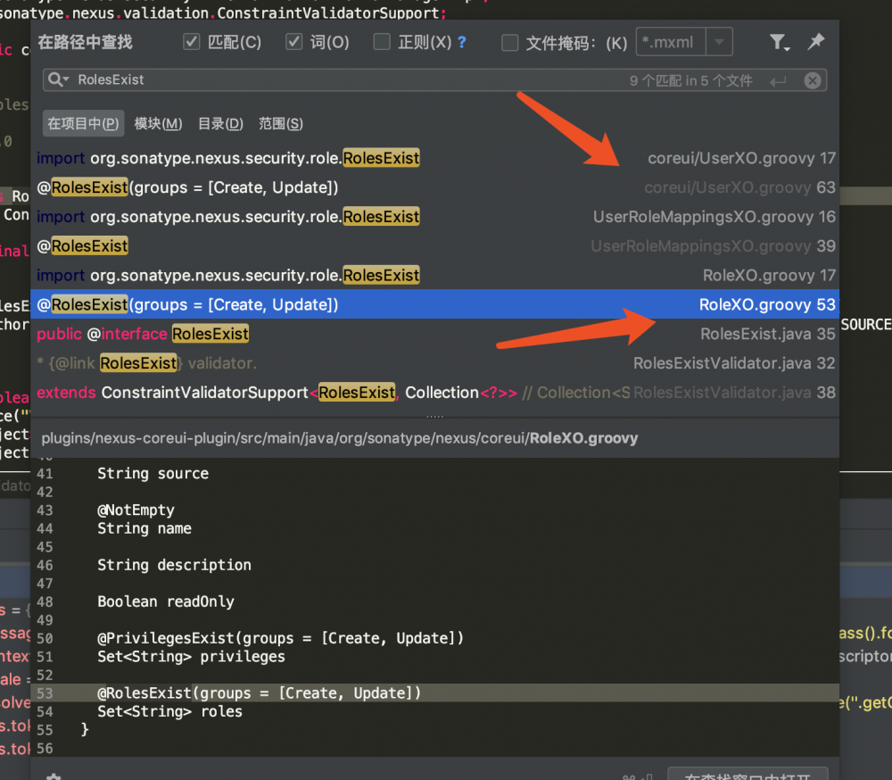The width and height of the screenshot is (892, 780).
Task: Click the 在查找窗口中打开 button
Action: [x=747, y=775]
